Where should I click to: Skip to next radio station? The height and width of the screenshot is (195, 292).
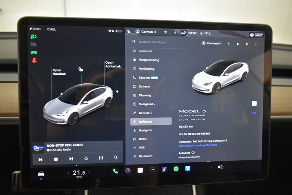pyautogui.click(x=71, y=159)
